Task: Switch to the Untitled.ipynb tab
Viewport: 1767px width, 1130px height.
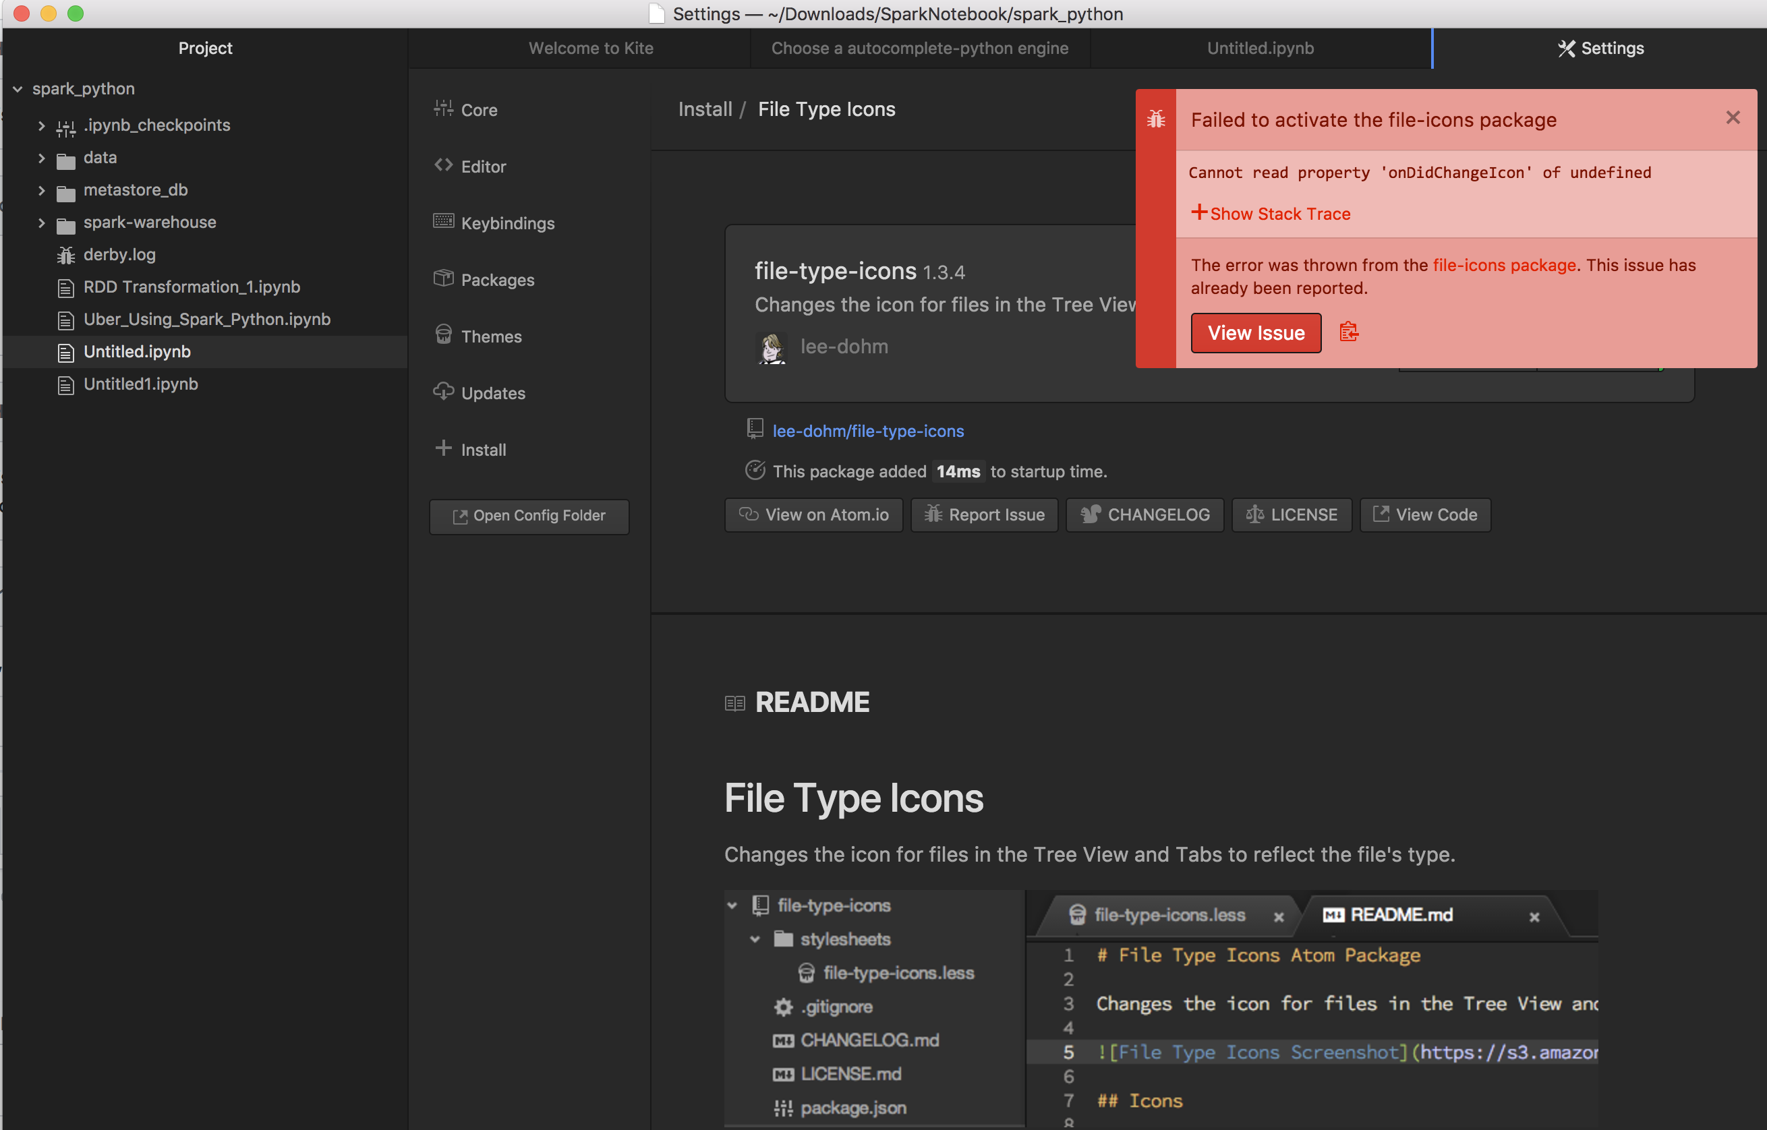Action: click(1260, 49)
